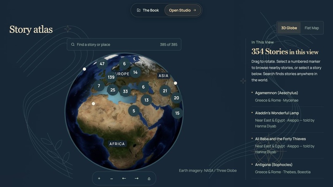The width and height of the screenshot is (333, 187).
Task: Select the 7 stories cluster marker
Action: click(99, 86)
